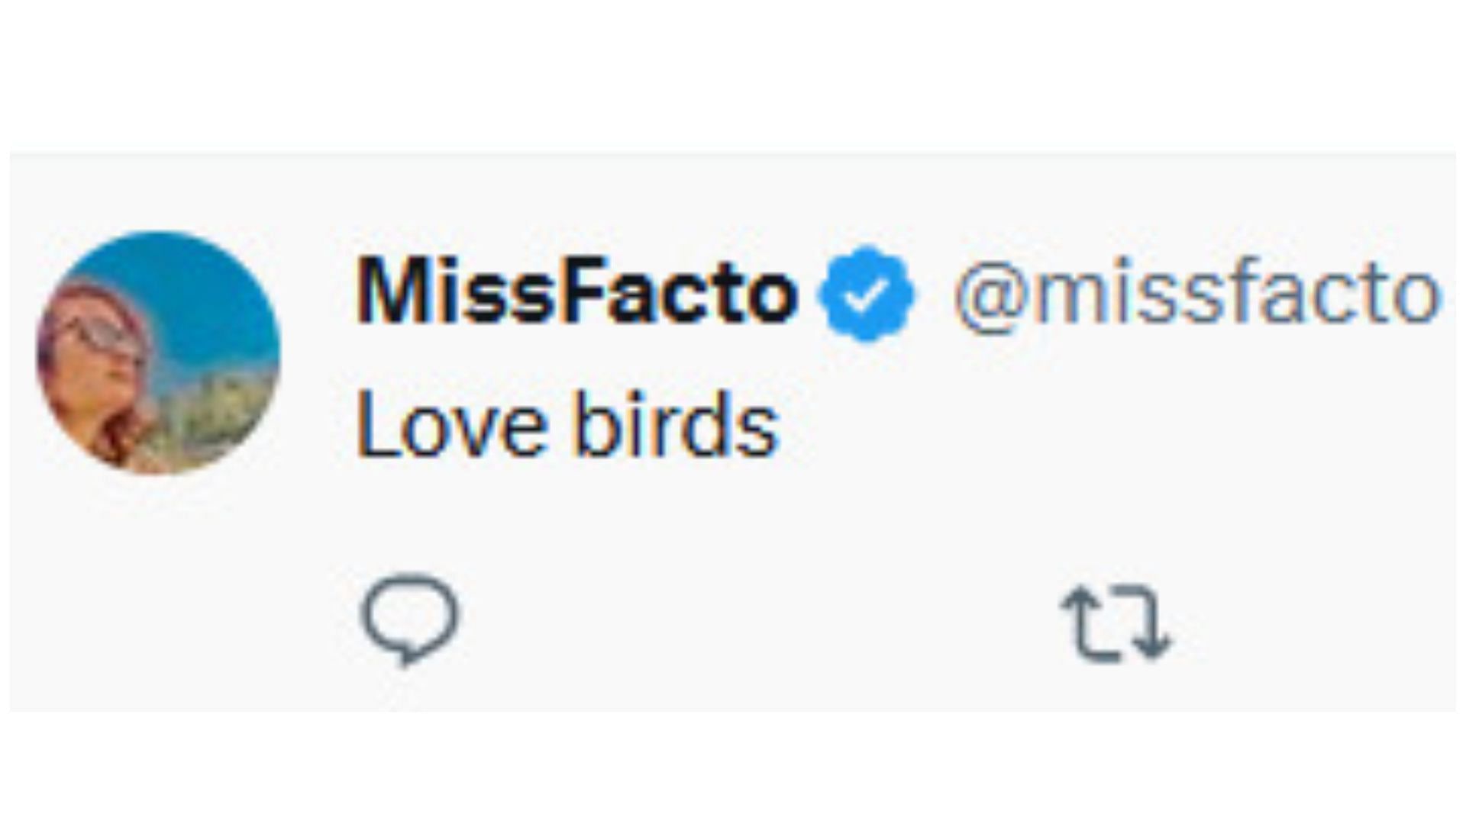
Task: Click the blue verified checkmark badge
Action: pos(865,294)
